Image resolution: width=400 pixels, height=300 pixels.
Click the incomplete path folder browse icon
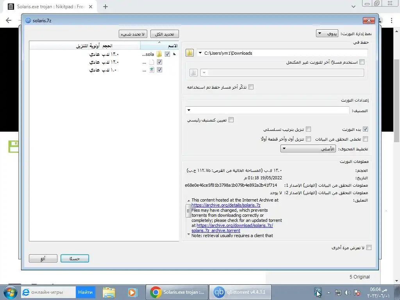click(194, 73)
